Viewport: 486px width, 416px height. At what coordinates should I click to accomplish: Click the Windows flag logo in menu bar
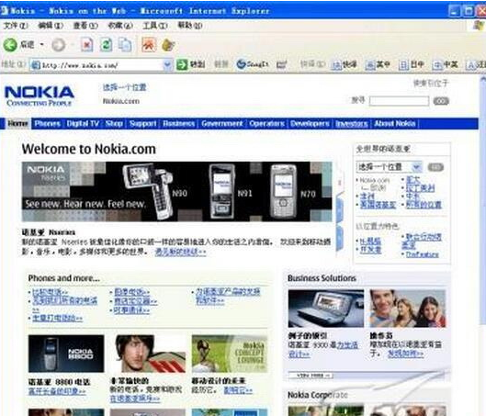479,25
